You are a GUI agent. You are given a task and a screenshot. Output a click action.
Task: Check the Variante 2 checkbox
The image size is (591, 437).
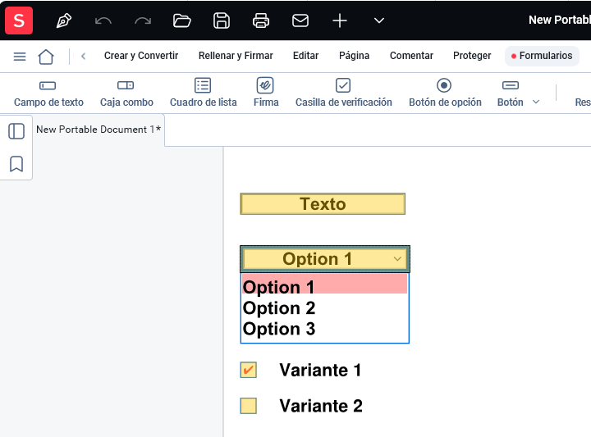(x=249, y=406)
